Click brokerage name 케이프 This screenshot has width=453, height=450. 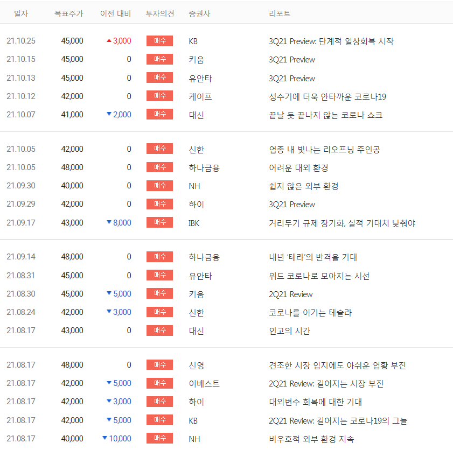(x=200, y=97)
